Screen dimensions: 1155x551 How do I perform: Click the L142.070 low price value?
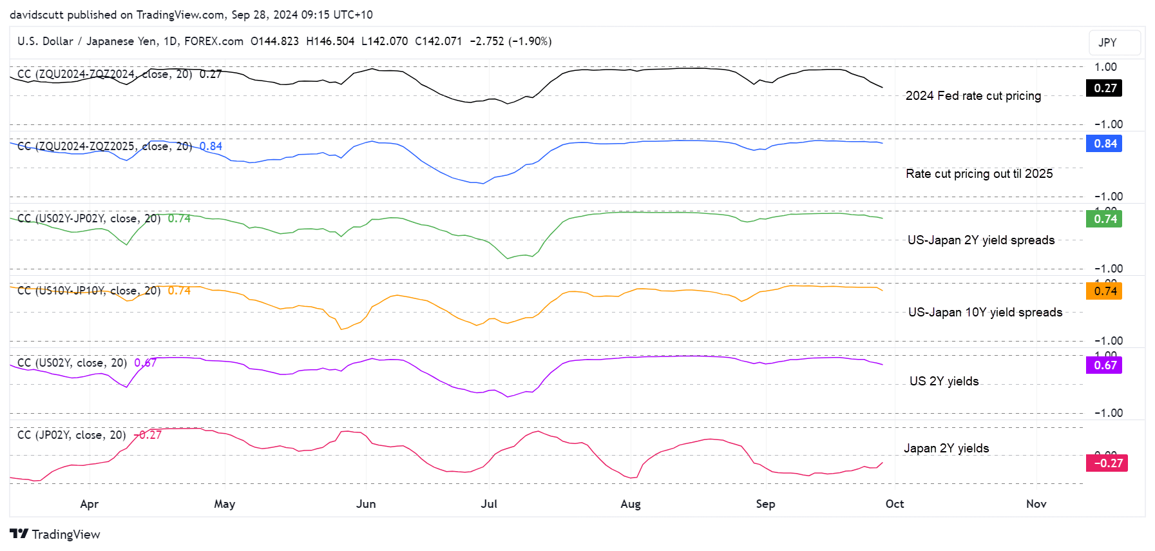click(385, 41)
